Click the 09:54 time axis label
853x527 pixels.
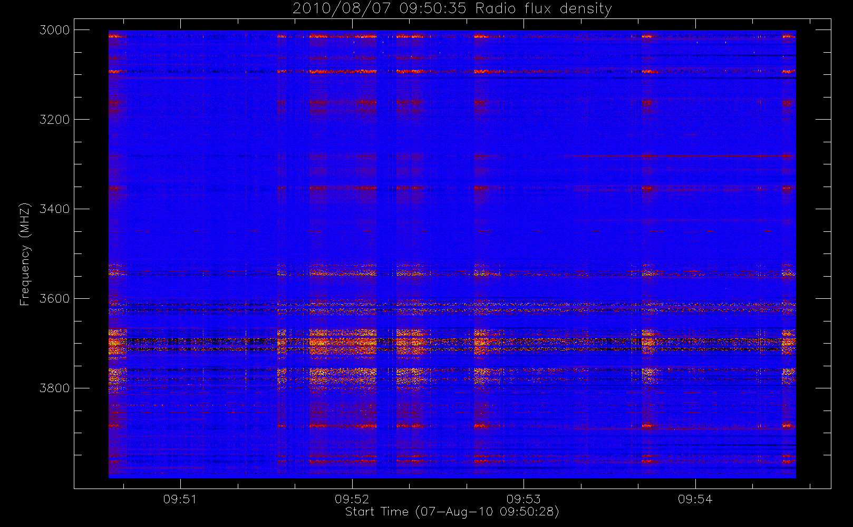695,499
